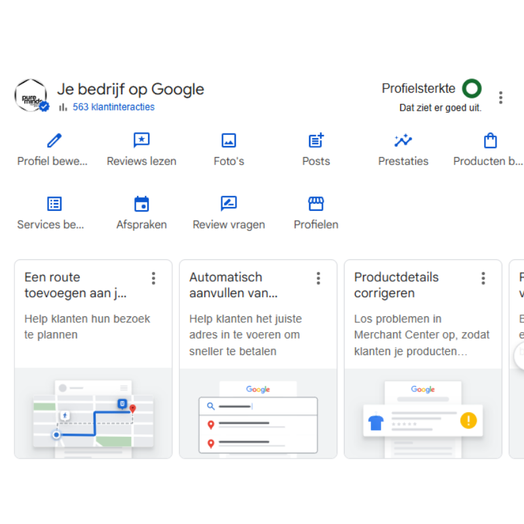Click the Review vragen icon

[229, 204]
